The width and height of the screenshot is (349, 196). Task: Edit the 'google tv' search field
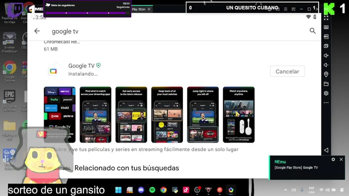coord(65,31)
